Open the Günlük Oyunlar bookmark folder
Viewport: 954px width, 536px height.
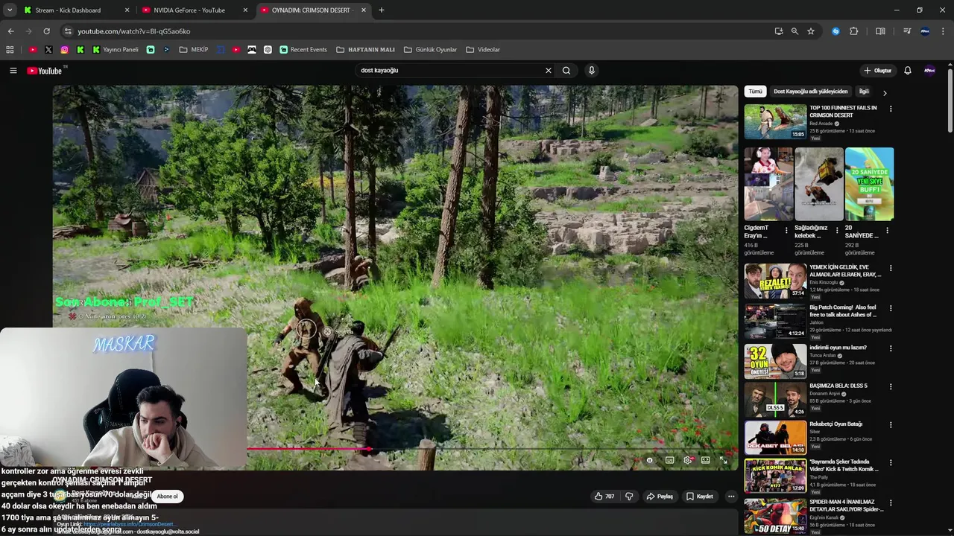[x=430, y=50]
